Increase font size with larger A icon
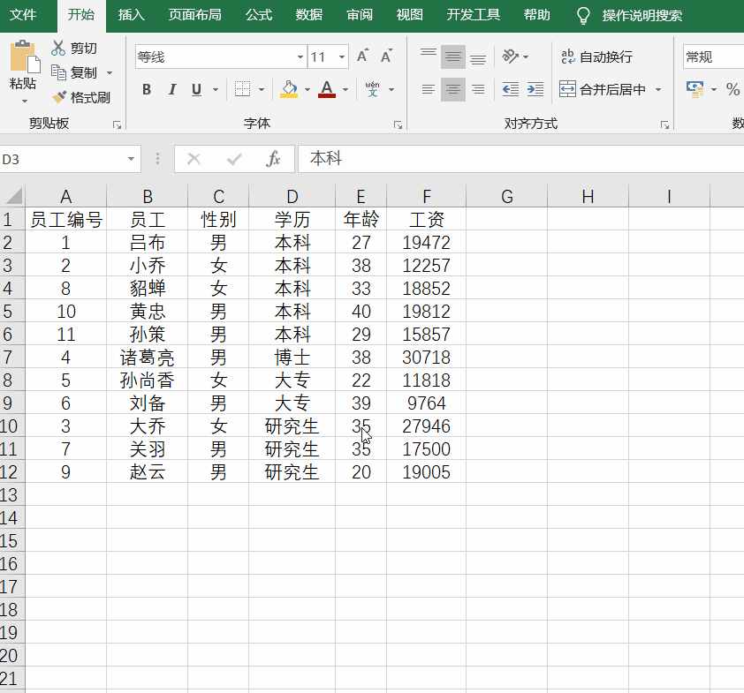The height and width of the screenshot is (693, 744). [x=362, y=56]
